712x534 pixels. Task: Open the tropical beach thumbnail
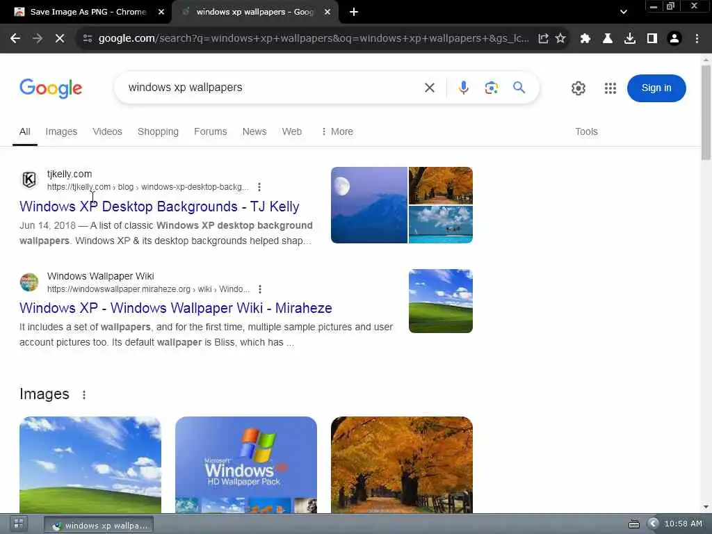(440, 225)
